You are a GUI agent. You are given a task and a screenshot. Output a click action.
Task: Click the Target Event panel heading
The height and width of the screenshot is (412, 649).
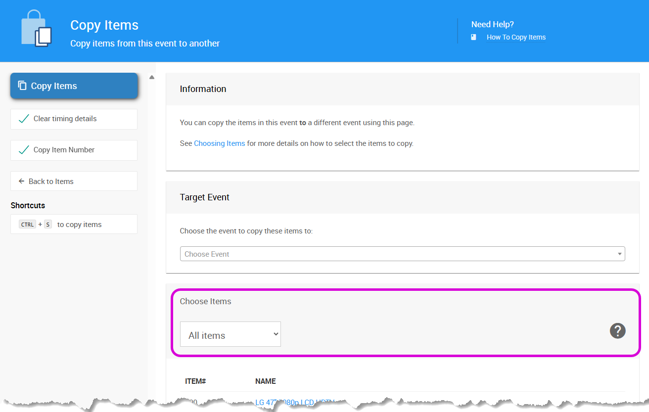(x=204, y=197)
